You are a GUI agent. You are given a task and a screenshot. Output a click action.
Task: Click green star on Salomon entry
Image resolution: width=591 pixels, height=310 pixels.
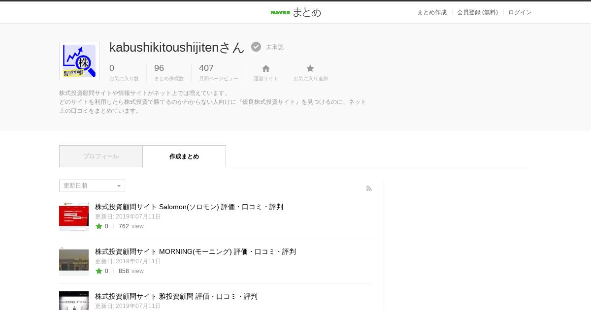98,226
